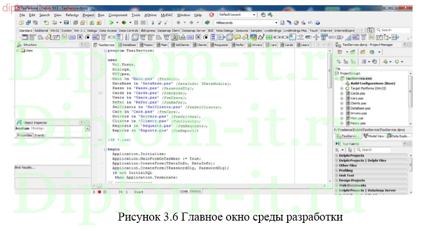Click the forward navigation arrow in toolbar
The height and width of the screenshot is (231, 427).
pos(191,23)
